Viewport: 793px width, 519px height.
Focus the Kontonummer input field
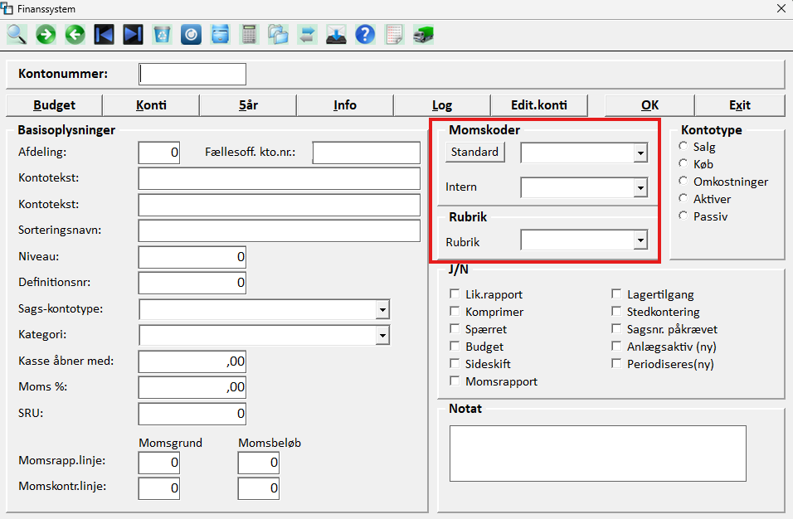192,75
